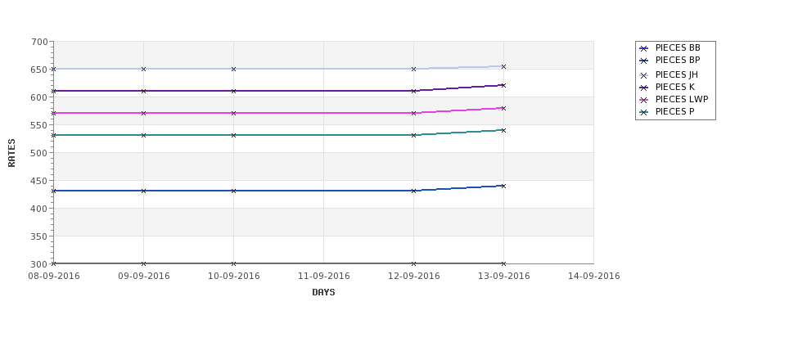Screen dimensions: 798x351
Task: Click the PIECES BB point on 10-09-2016
Action: click(x=233, y=263)
